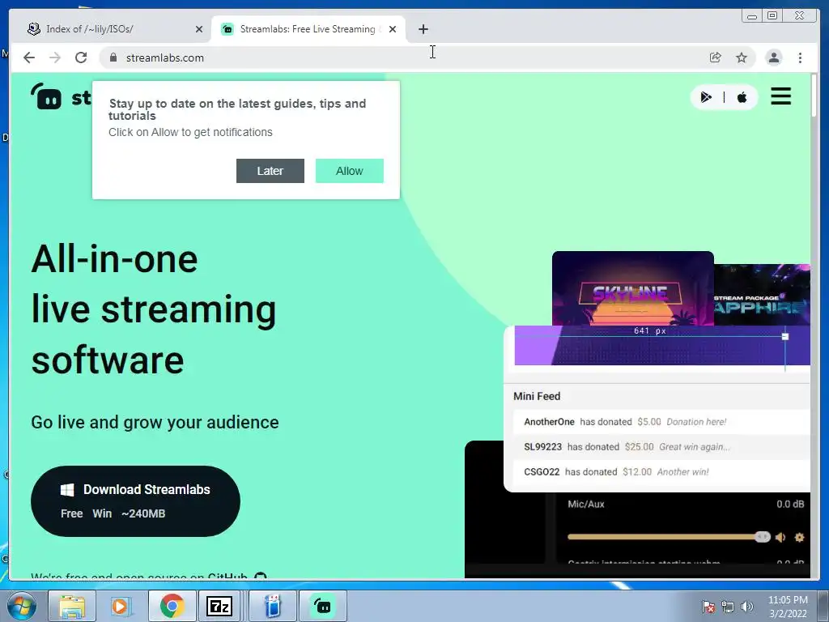Open Windows Explorer from the taskbar
This screenshot has height=622, width=829.
[x=72, y=606]
